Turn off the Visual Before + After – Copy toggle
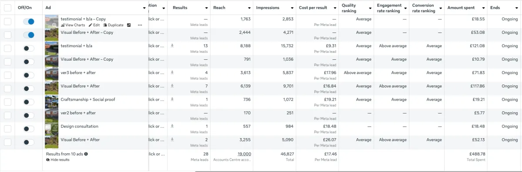Image resolution: width=522 pixels, height=172 pixels. click(29, 35)
